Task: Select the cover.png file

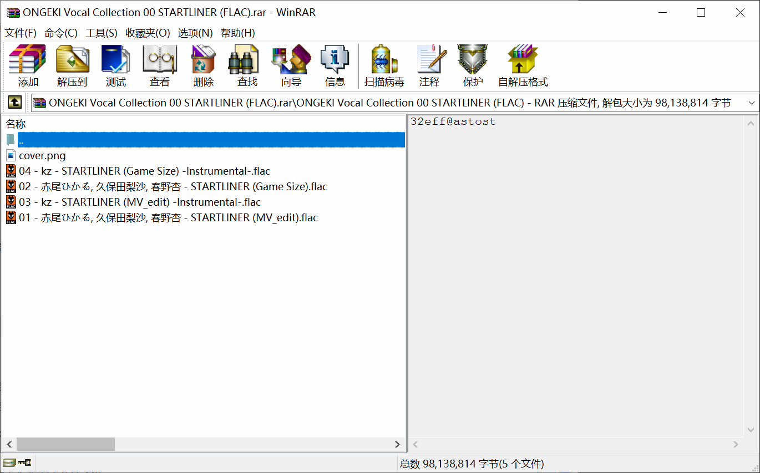Action: (42, 156)
